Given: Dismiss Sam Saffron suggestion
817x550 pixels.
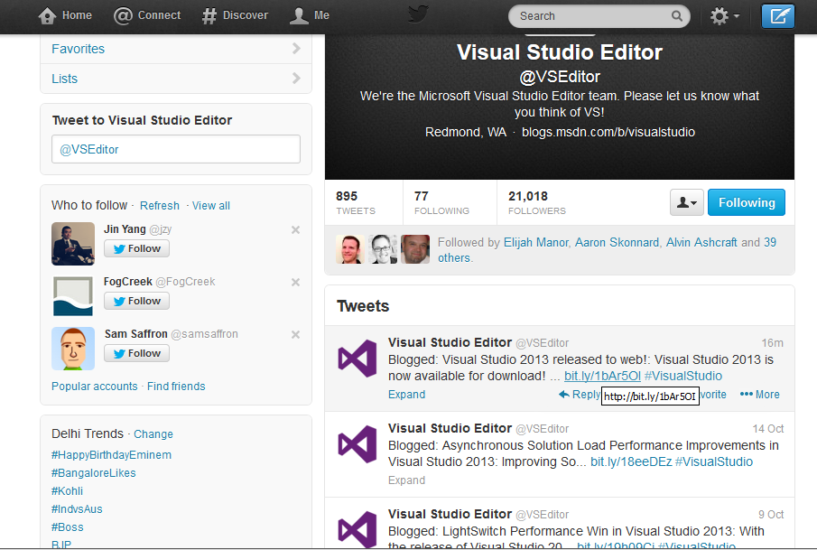Looking at the screenshot, I should tap(295, 335).
